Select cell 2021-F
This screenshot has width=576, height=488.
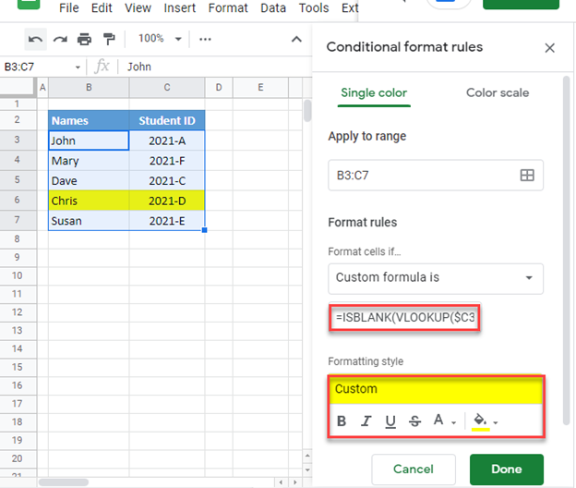pos(167,161)
